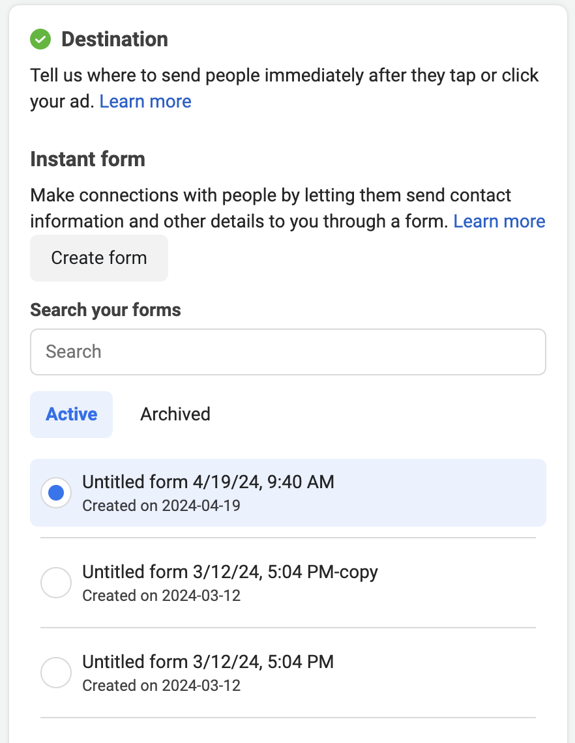Click 'Created on 2024-04-19' text
Viewport: 575px width, 743px height.
pos(161,506)
